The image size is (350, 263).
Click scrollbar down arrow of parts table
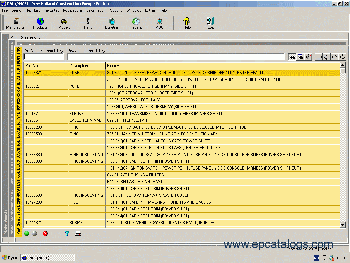(343, 225)
